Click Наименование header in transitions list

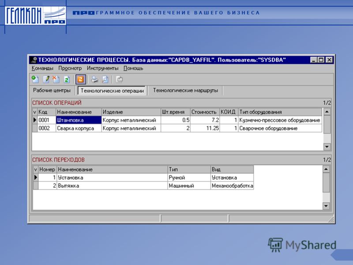point(112,170)
